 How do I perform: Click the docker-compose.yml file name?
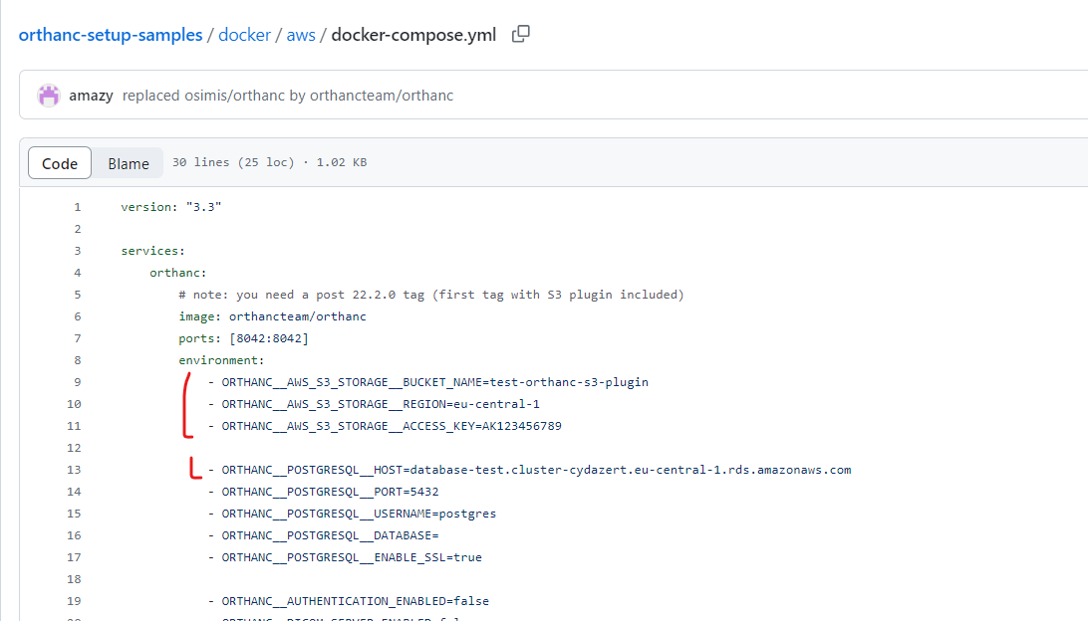(x=413, y=35)
